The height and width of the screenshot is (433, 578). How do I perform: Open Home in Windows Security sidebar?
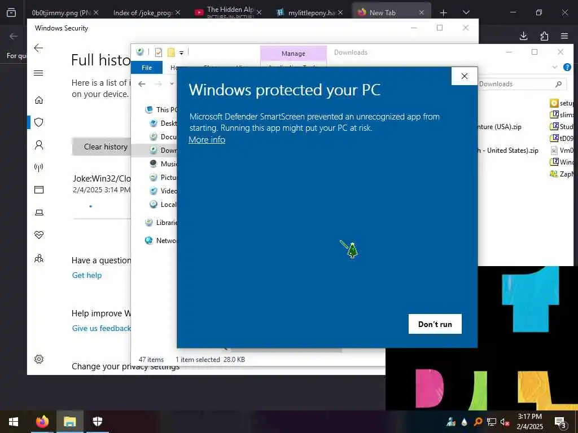click(39, 100)
